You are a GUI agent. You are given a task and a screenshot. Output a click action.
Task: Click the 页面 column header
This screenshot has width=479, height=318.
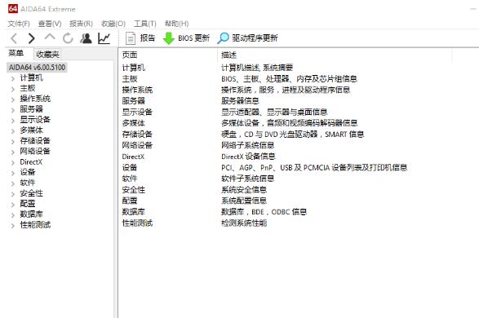pos(130,55)
